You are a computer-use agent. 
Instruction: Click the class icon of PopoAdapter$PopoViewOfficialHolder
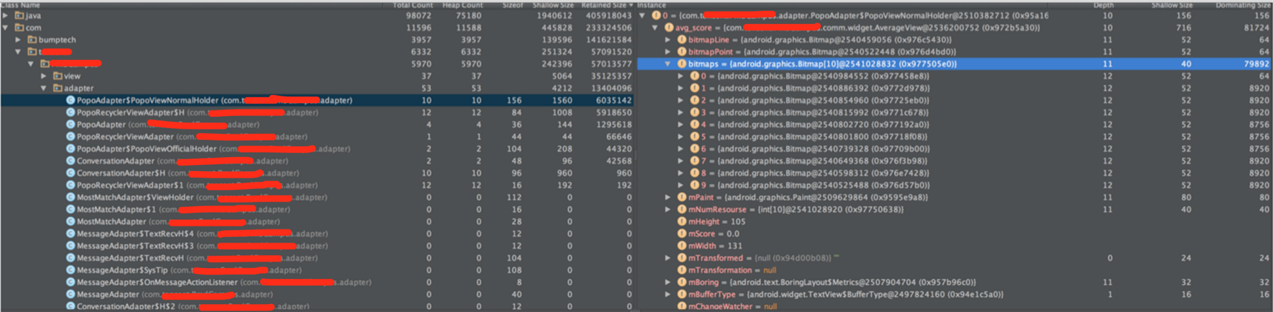pos(71,148)
